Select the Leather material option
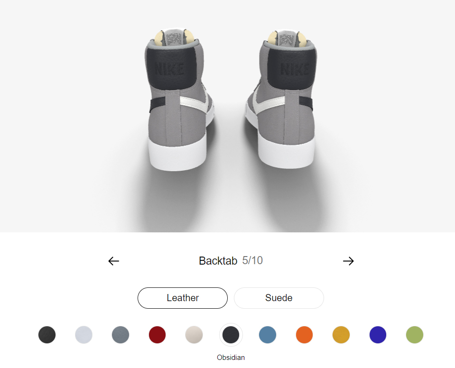Screen dimensions: 455x368 click(x=183, y=298)
